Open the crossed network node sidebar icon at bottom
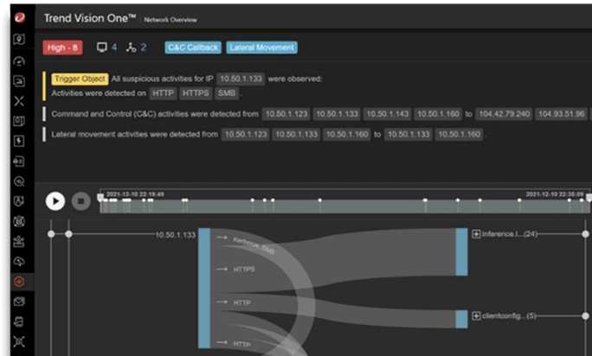The width and height of the screenshot is (592, 356). click(19, 341)
